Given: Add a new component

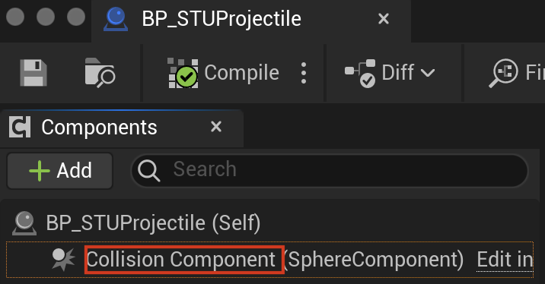Looking at the screenshot, I should [x=60, y=171].
